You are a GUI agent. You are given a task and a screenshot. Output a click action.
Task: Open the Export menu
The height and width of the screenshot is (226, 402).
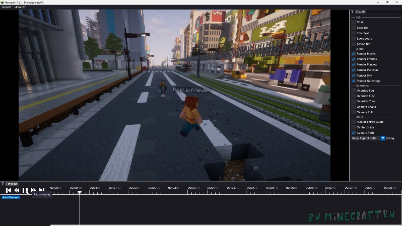click(7, 7)
